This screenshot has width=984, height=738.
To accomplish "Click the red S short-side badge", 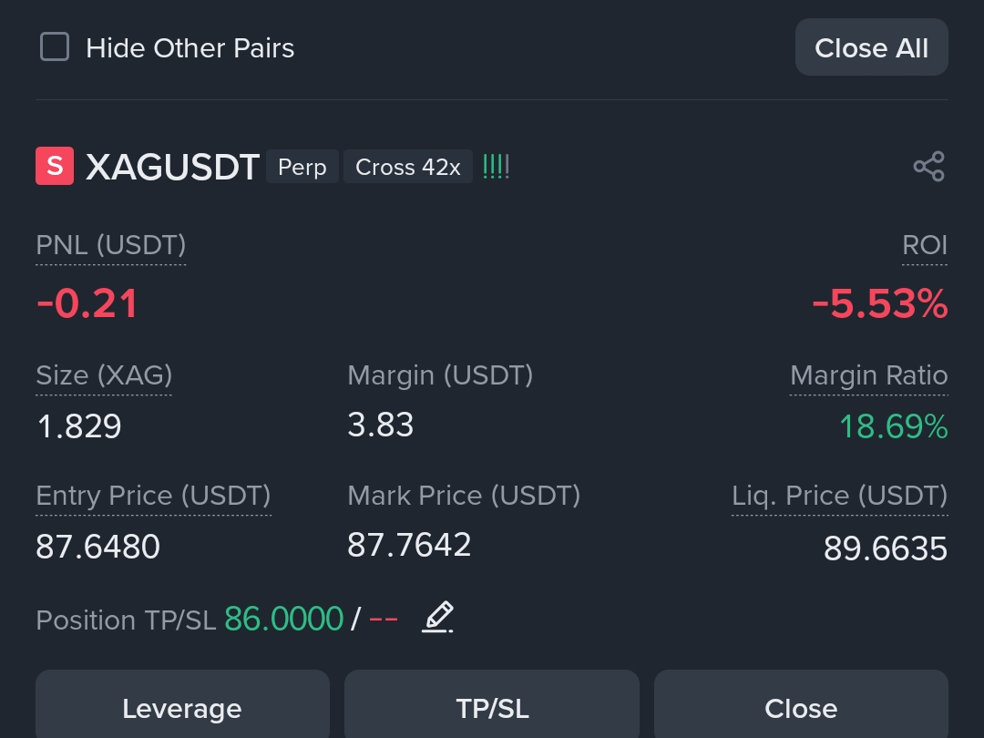I will (55, 166).
